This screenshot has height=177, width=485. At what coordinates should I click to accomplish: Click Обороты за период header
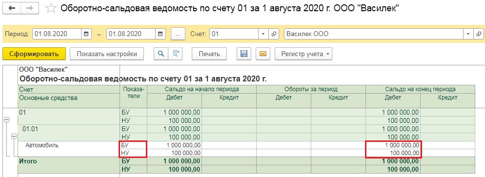[x=311, y=89]
